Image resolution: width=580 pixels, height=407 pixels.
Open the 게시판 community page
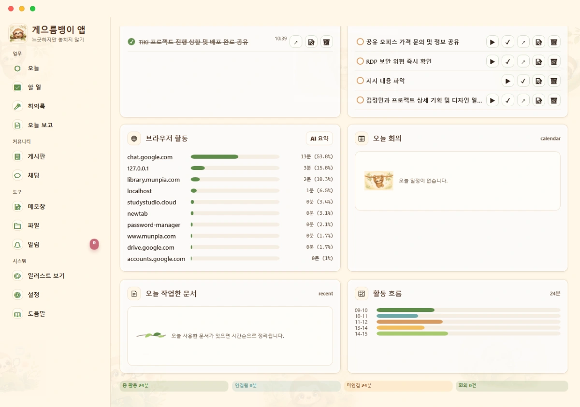(56, 156)
